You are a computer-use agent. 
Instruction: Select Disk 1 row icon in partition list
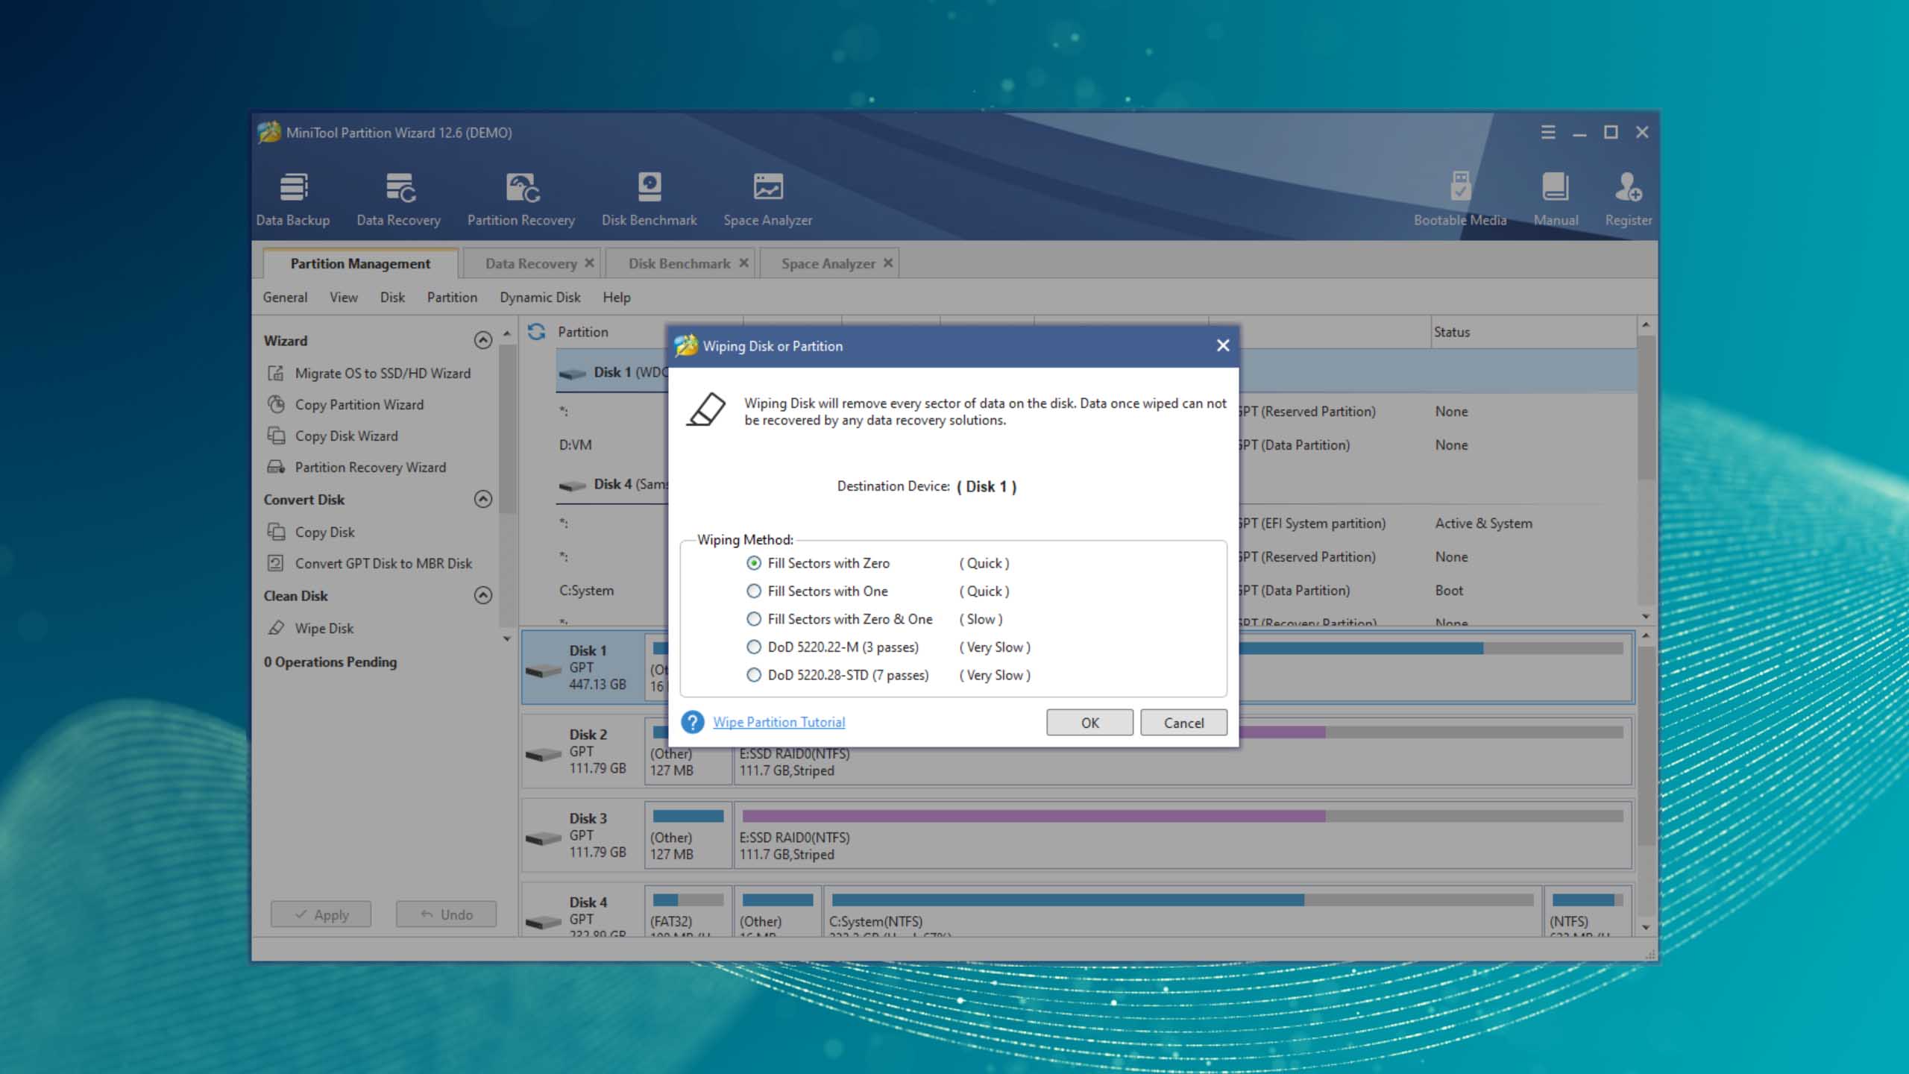[x=573, y=373]
